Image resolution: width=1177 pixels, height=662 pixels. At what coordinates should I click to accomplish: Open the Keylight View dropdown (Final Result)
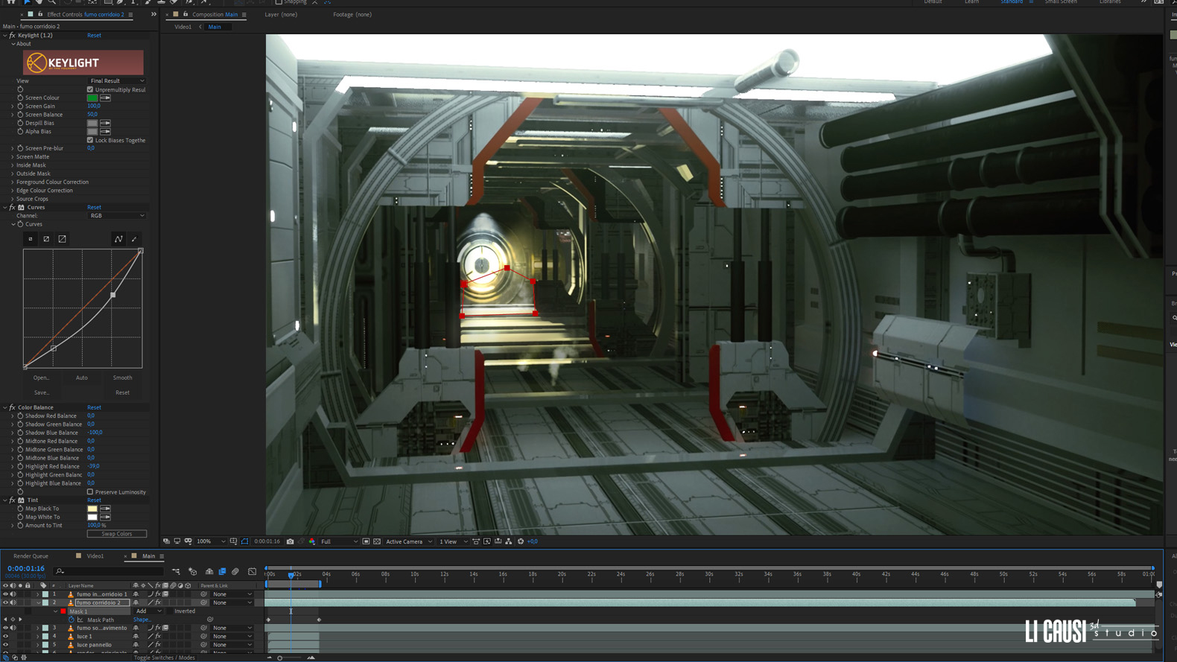[117, 80]
